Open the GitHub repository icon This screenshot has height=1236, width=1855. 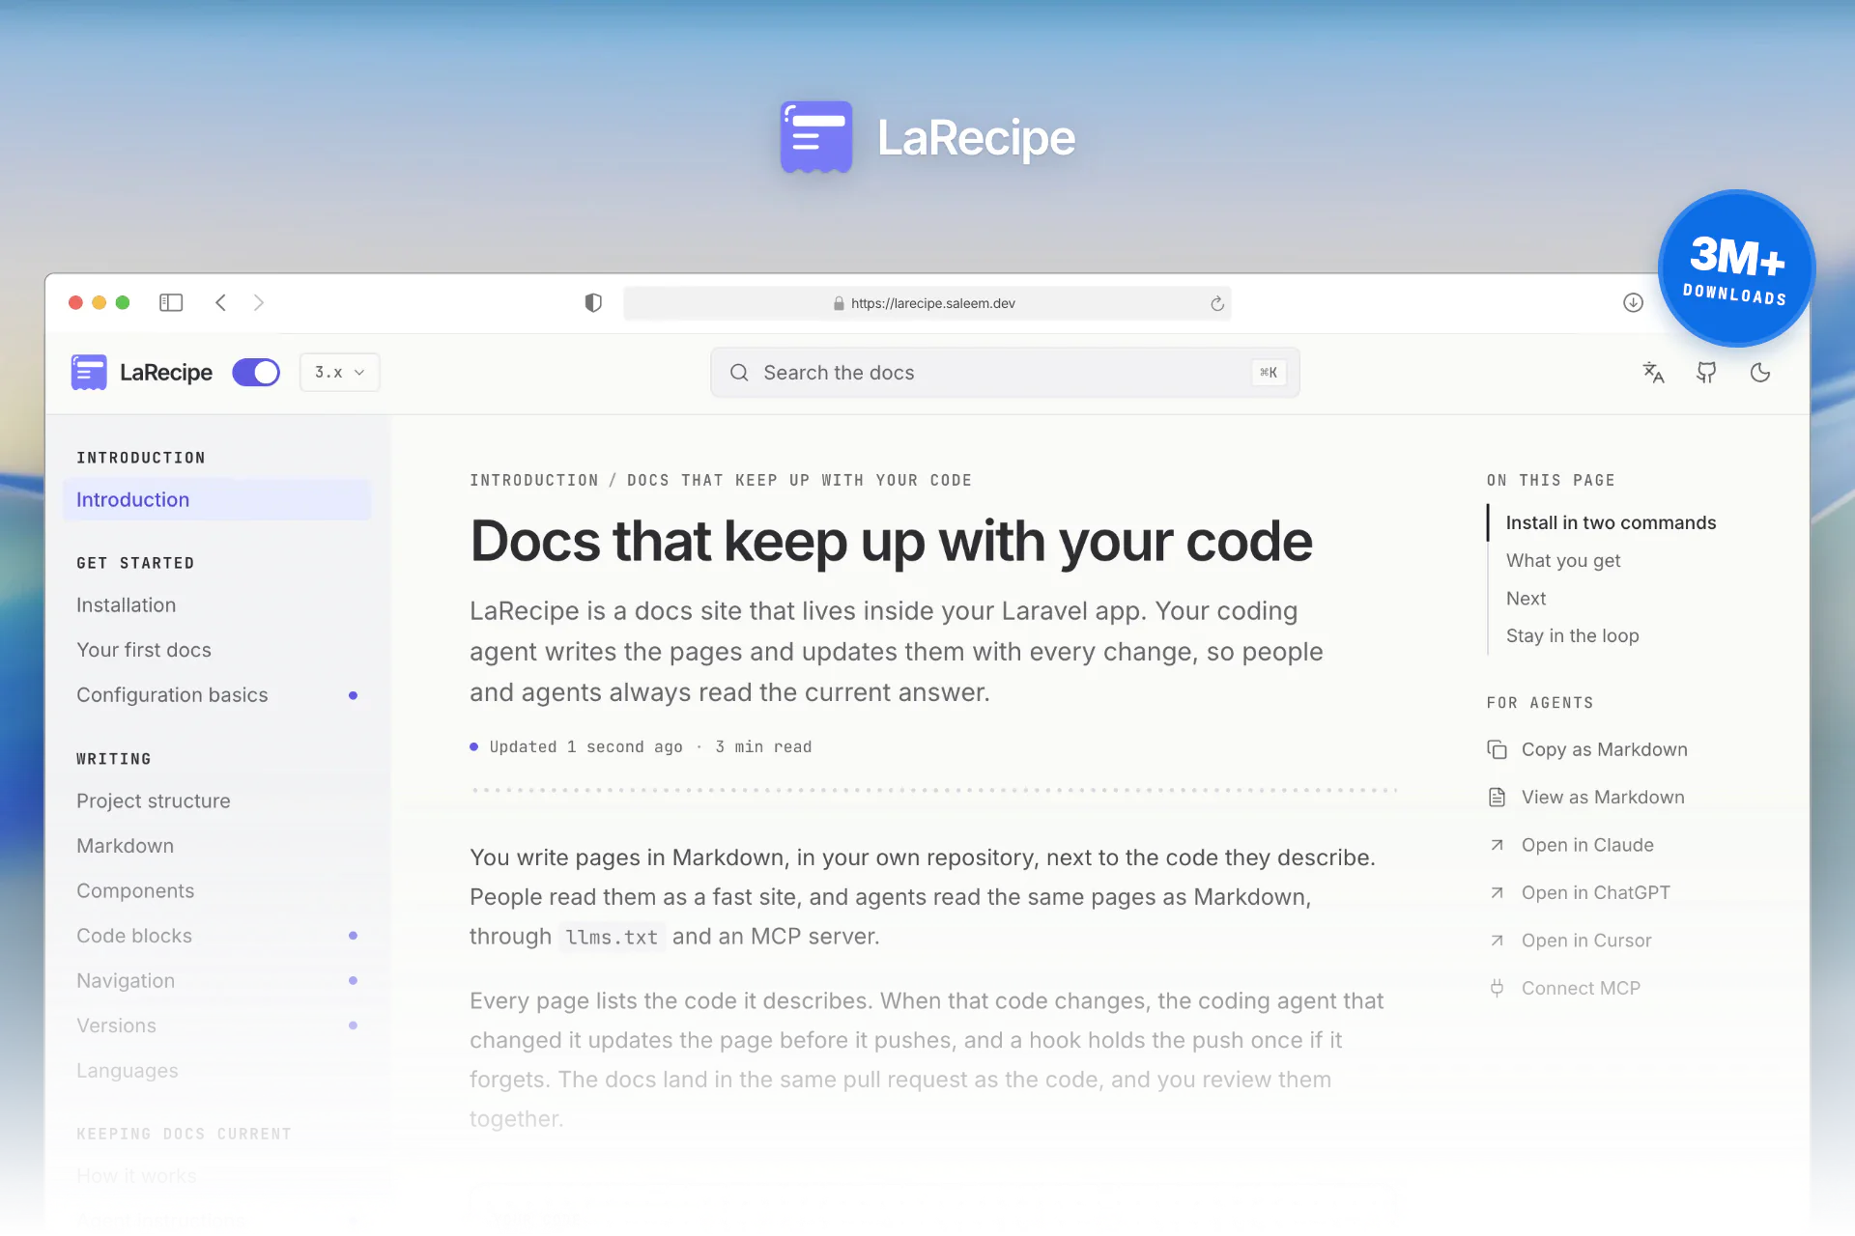coord(1706,373)
